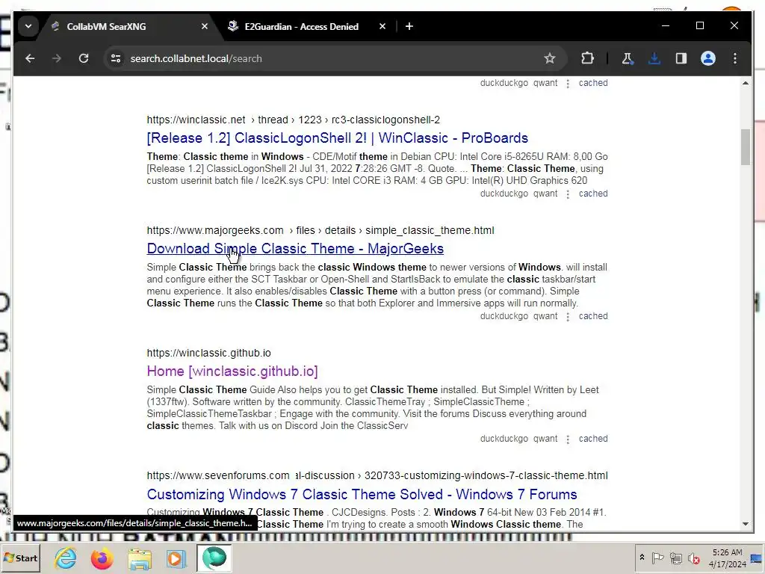Select the active browser taskbar button

tap(214, 558)
